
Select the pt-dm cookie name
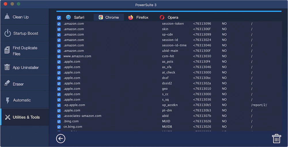pyautogui.click(x=167, y=110)
